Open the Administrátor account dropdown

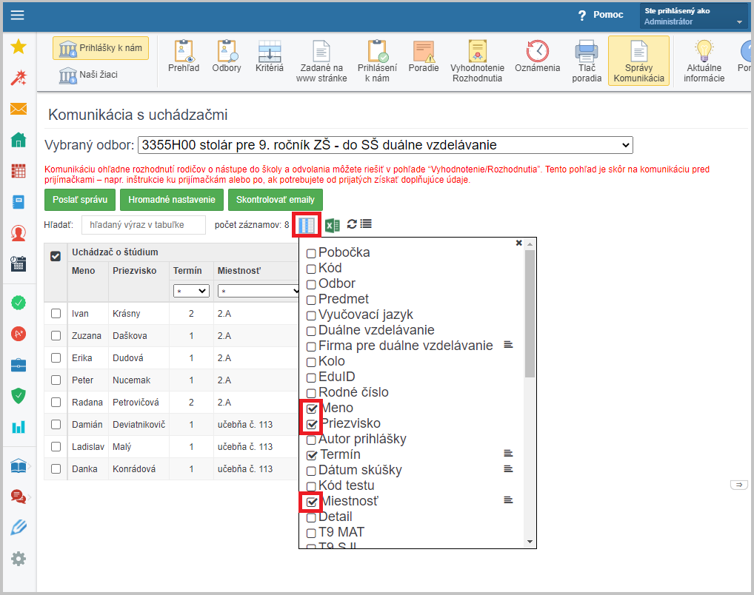click(x=693, y=16)
